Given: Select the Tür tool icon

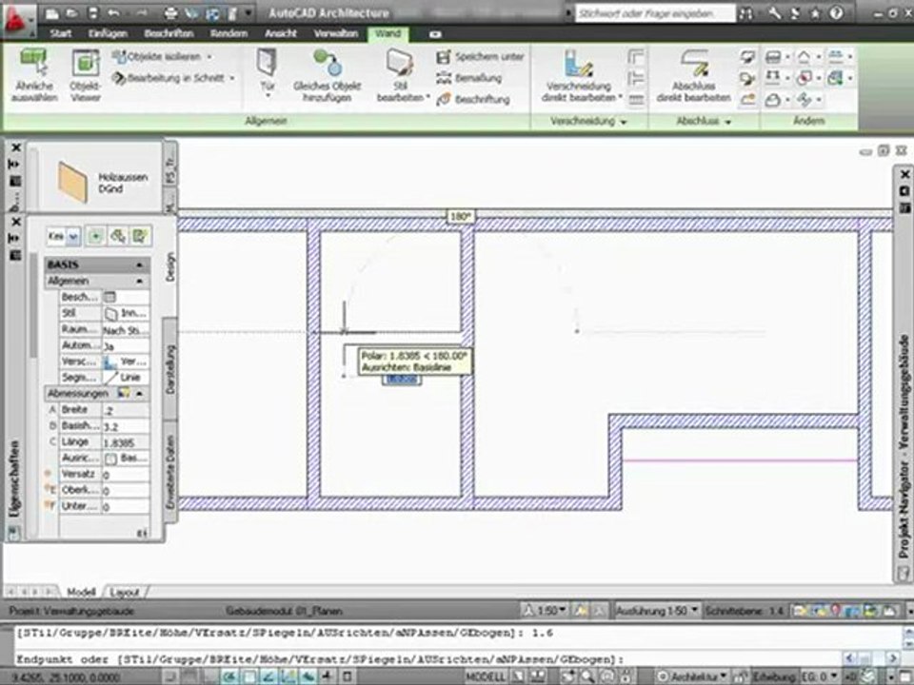Looking at the screenshot, I should (267, 63).
